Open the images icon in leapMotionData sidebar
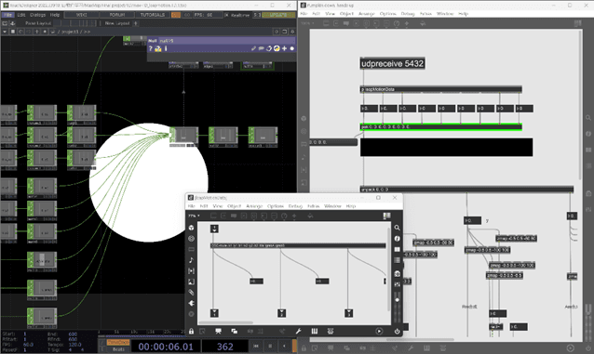Screen dimensions: 594x354 coord(191,282)
